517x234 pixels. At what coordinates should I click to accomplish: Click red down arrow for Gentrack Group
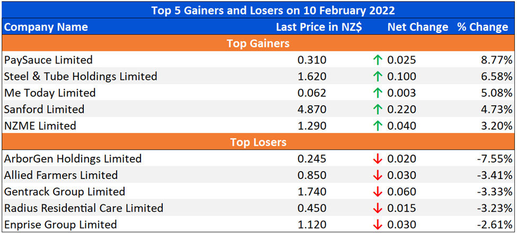click(378, 192)
